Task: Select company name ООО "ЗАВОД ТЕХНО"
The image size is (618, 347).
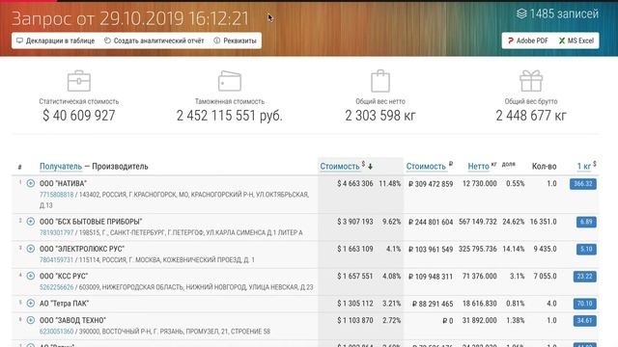Action: point(72,321)
